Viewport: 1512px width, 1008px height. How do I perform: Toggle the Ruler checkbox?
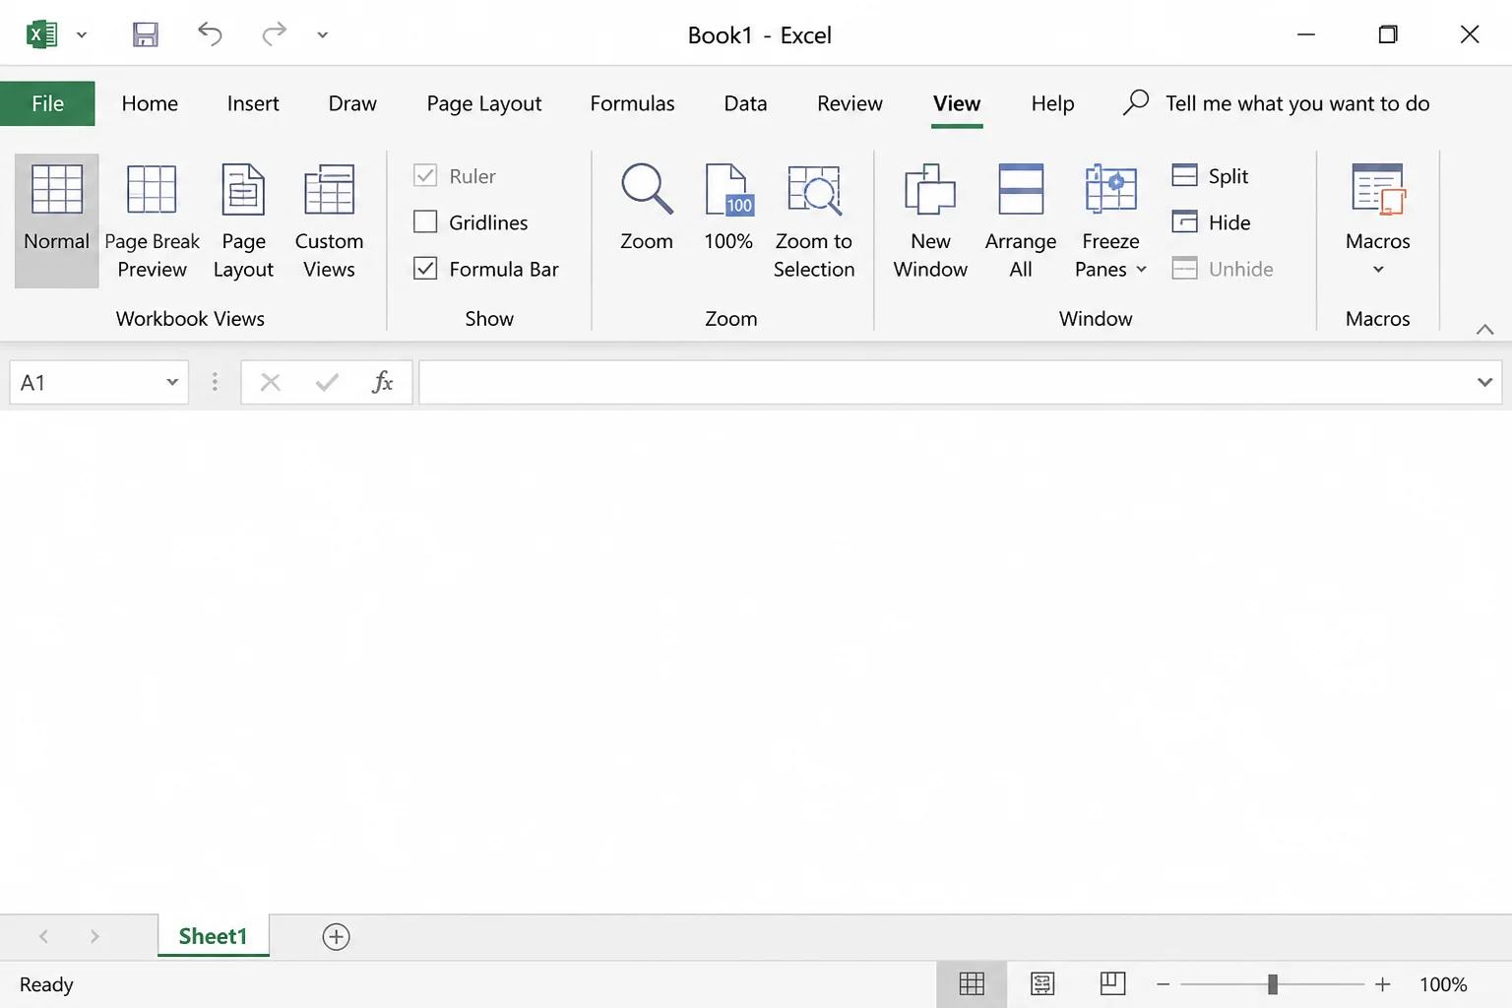pos(425,176)
